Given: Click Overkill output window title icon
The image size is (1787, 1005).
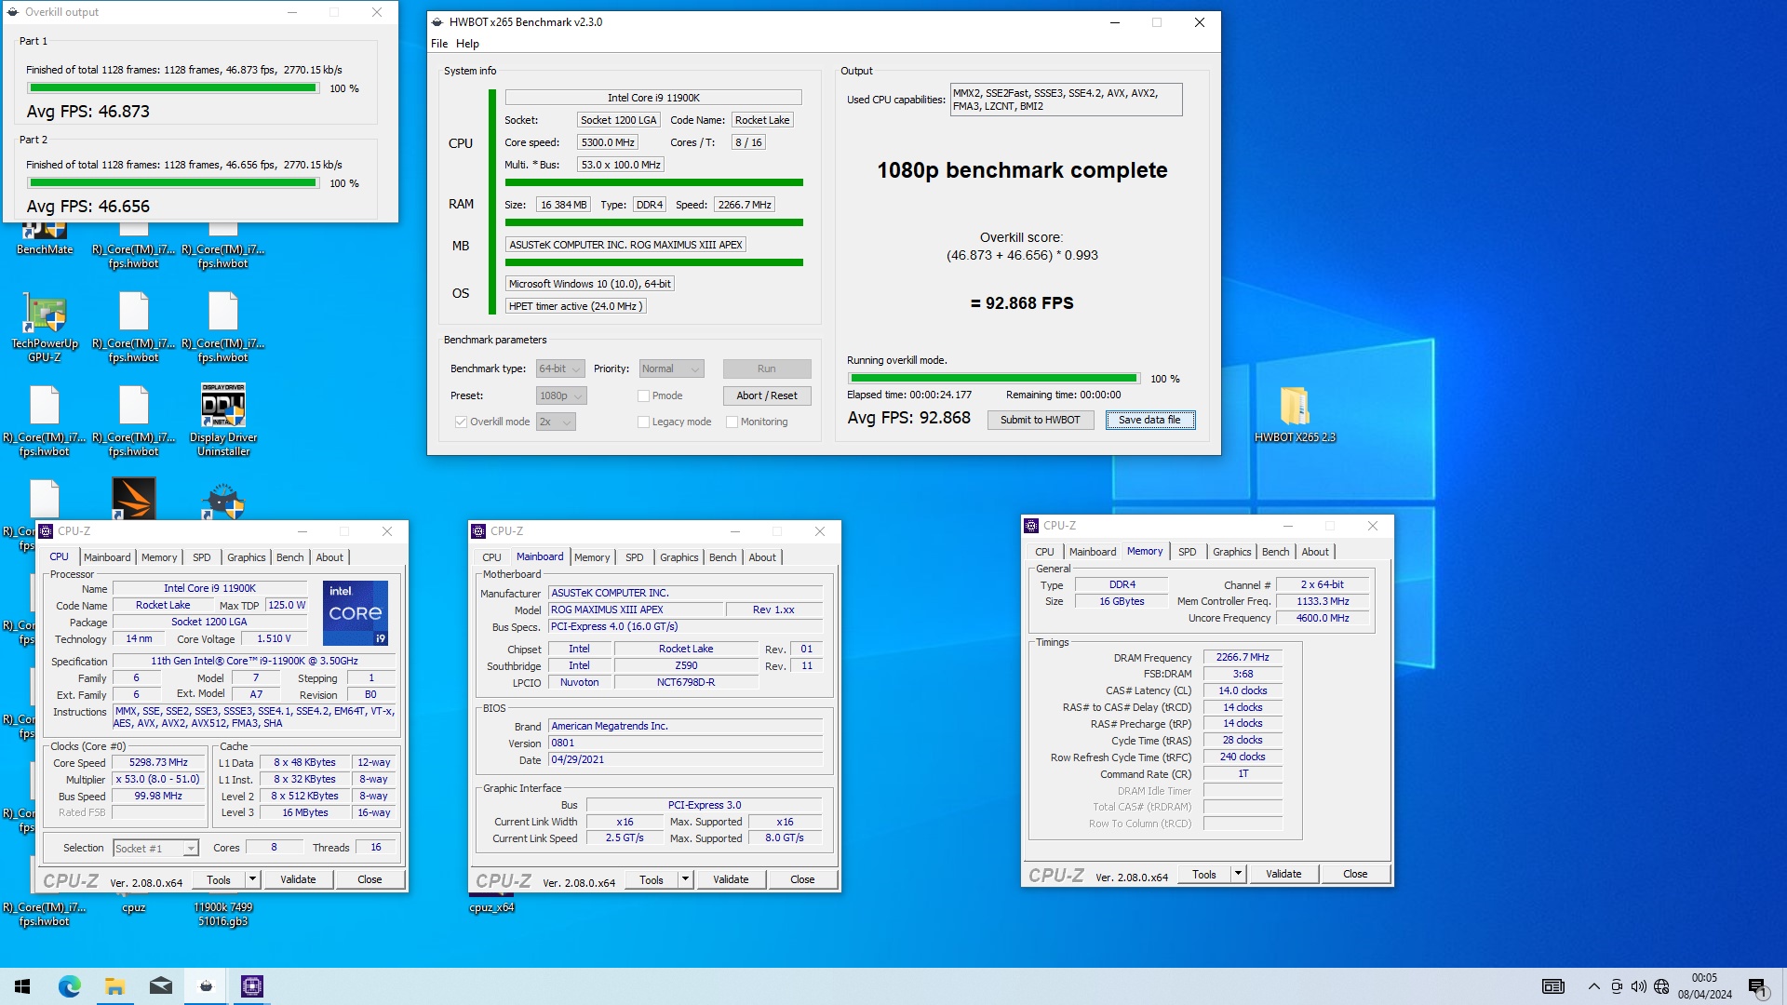Looking at the screenshot, I should [x=13, y=12].
